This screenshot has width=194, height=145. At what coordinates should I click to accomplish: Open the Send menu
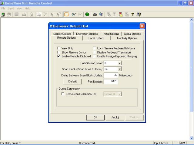tap(11, 8)
